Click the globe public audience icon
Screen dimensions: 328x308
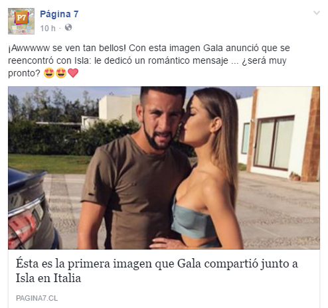(x=68, y=27)
